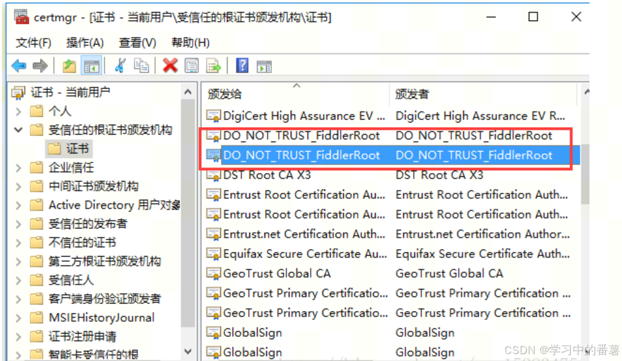This screenshot has height=361, width=622.
Task: Open Help via question mark icon
Action: pyautogui.click(x=243, y=65)
